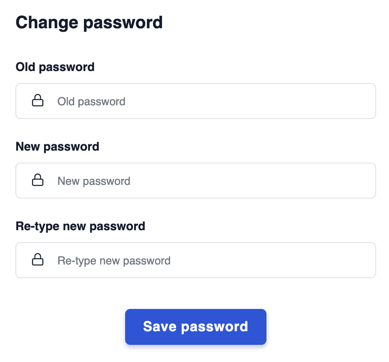Click the lock icon beside Re-type new password
This screenshot has width=389, height=362.
[38, 260]
